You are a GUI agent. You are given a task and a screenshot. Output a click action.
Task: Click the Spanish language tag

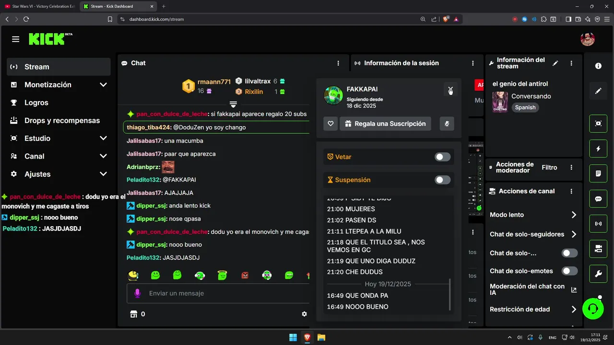(x=525, y=107)
